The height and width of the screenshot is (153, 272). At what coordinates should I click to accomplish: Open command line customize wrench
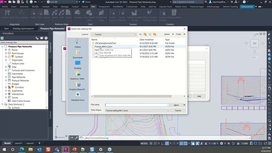(76, 138)
